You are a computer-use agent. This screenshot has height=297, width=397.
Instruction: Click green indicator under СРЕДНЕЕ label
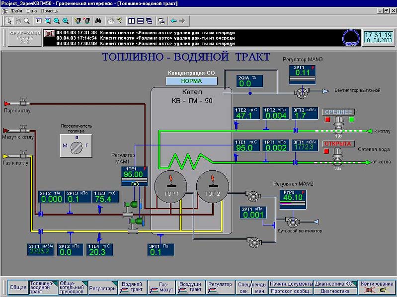tap(351, 120)
